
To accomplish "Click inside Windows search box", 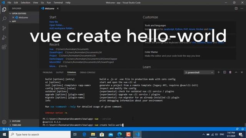I will [x=40, y=135].
